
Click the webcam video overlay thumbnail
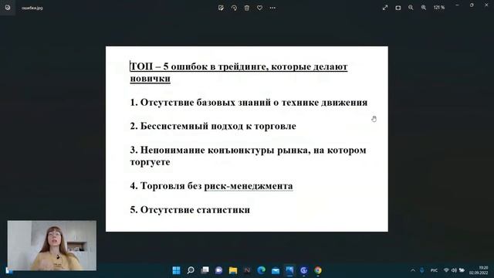point(52,246)
